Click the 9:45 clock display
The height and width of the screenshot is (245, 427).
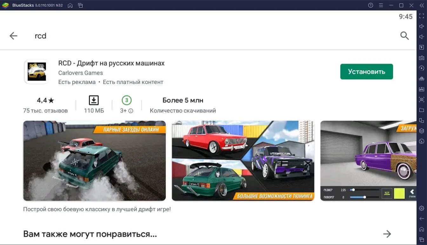pos(406,17)
